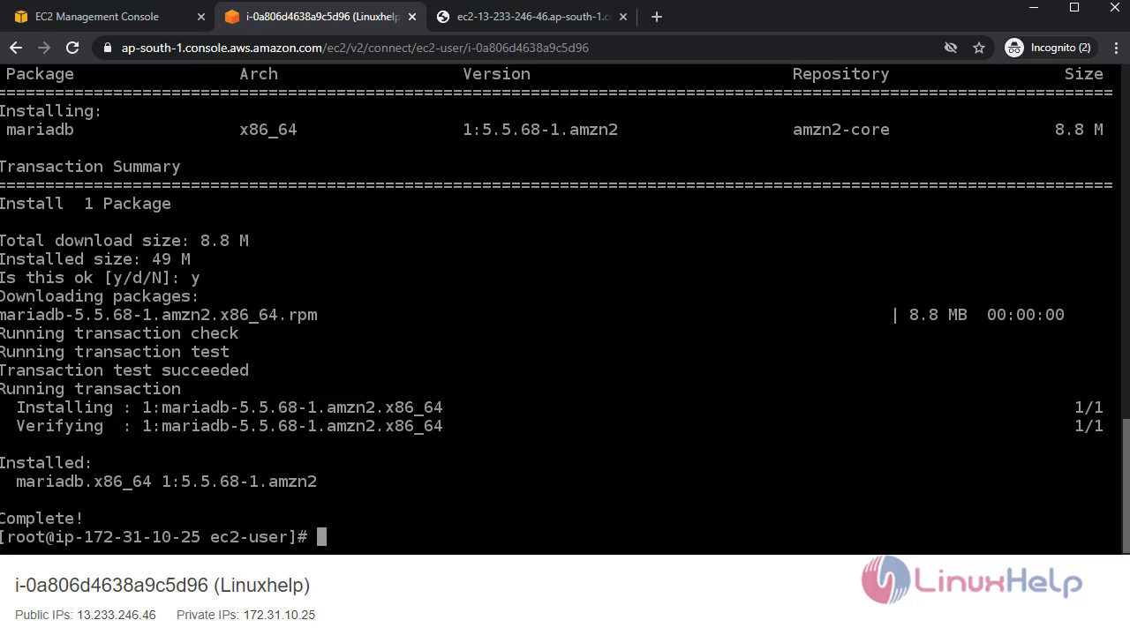Open the Incognito (2) profile indicator

point(1049,48)
